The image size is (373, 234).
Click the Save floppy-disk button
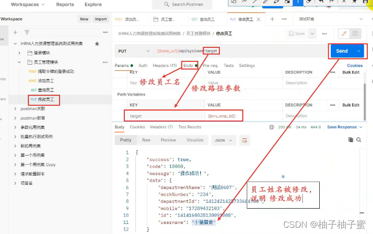(297, 33)
